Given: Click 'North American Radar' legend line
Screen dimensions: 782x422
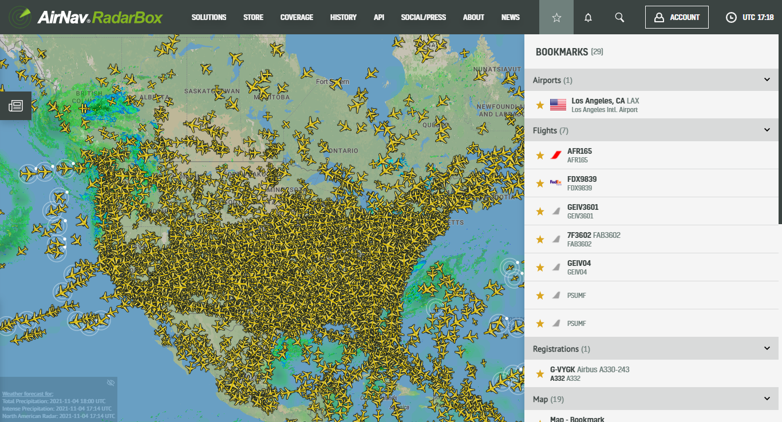Looking at the screenshot, I should 58,416.
